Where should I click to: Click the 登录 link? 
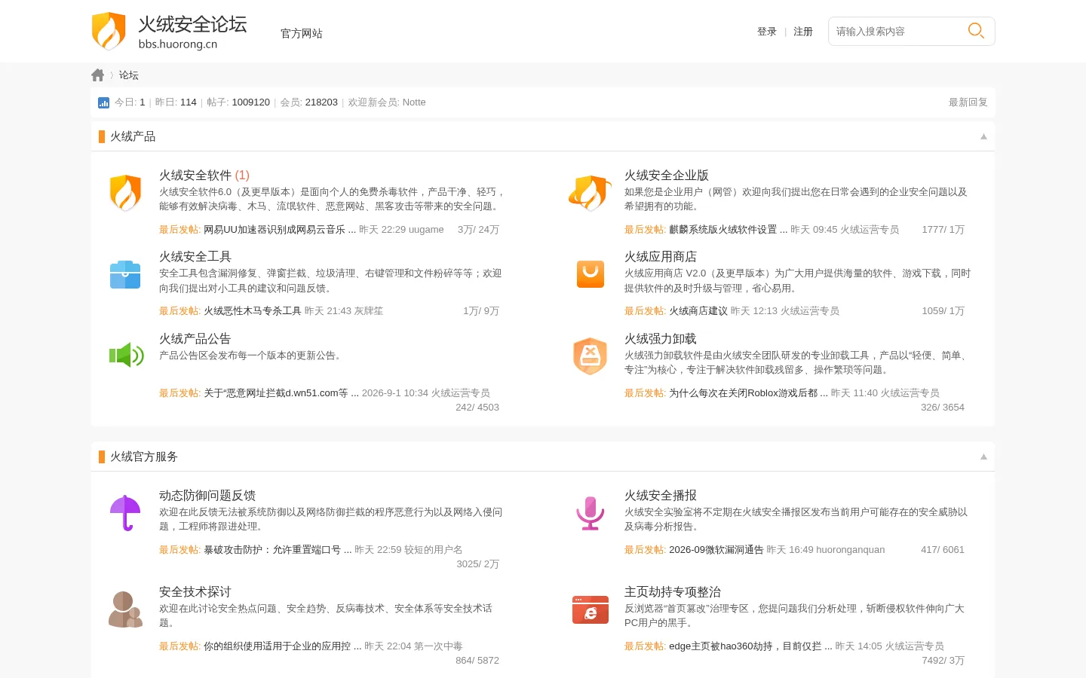767,32
